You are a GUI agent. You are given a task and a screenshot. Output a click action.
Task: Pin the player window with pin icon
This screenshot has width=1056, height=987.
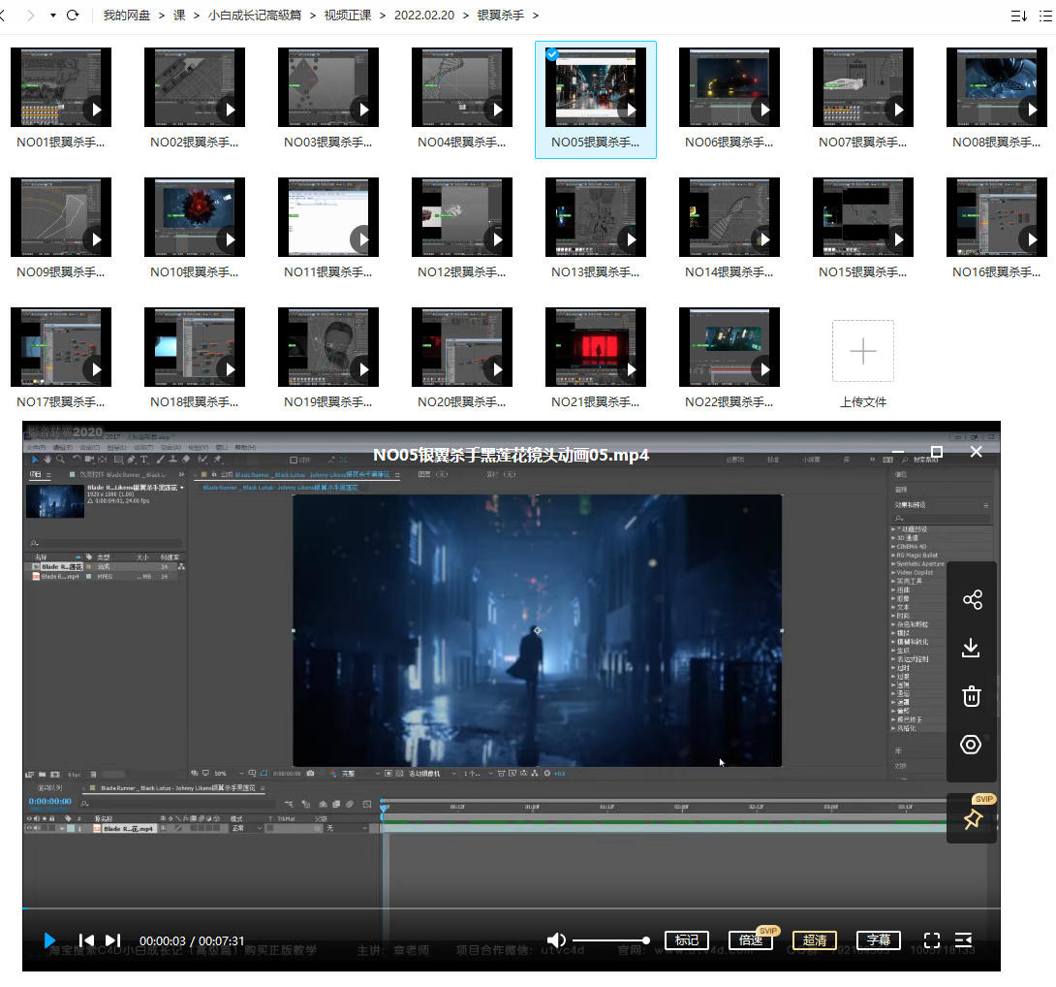pos(972,819)
